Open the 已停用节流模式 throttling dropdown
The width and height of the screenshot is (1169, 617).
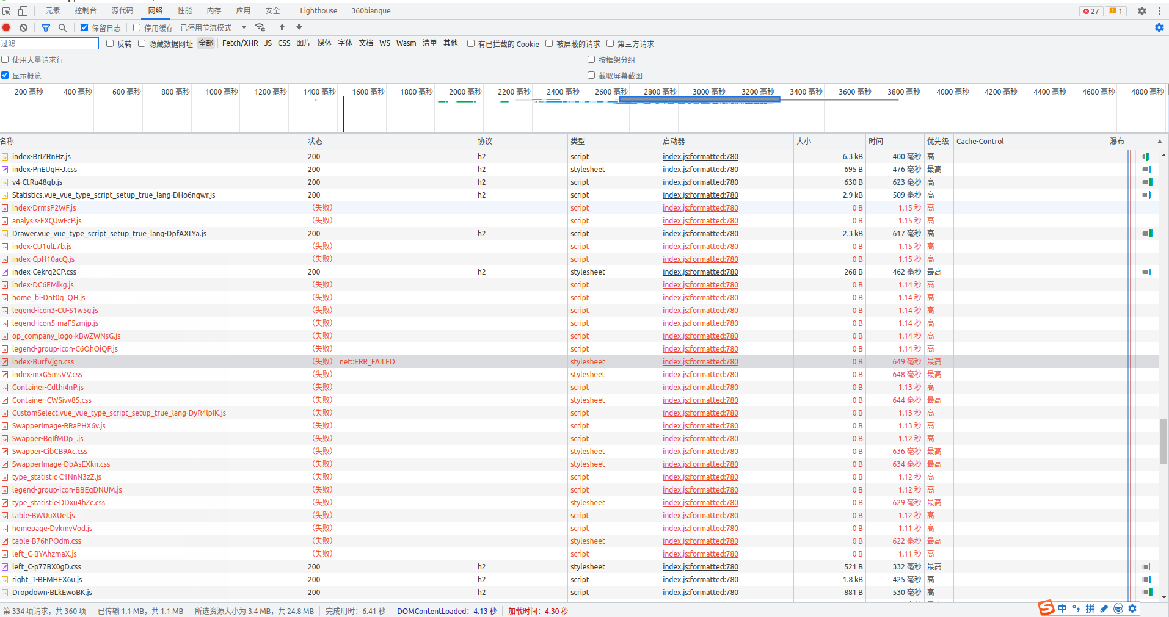[x=213, y=27]
